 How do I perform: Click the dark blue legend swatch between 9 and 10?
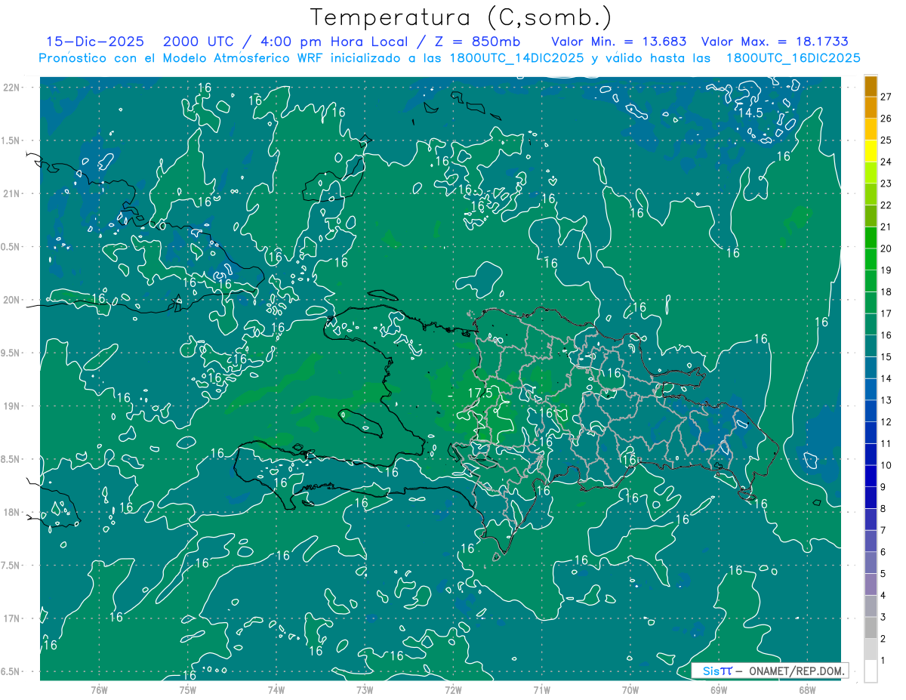point(871,476)
